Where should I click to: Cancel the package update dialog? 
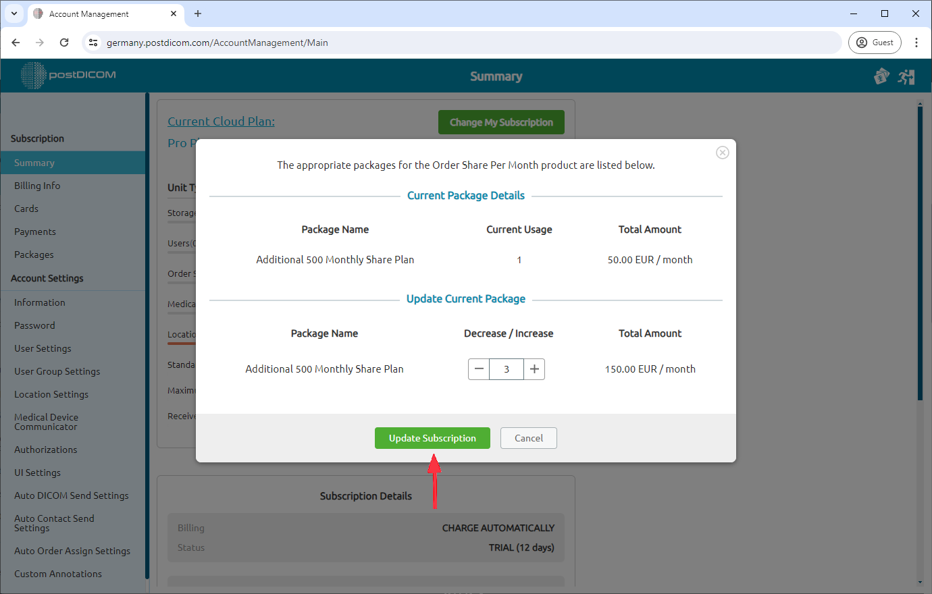tap(528, 438)
